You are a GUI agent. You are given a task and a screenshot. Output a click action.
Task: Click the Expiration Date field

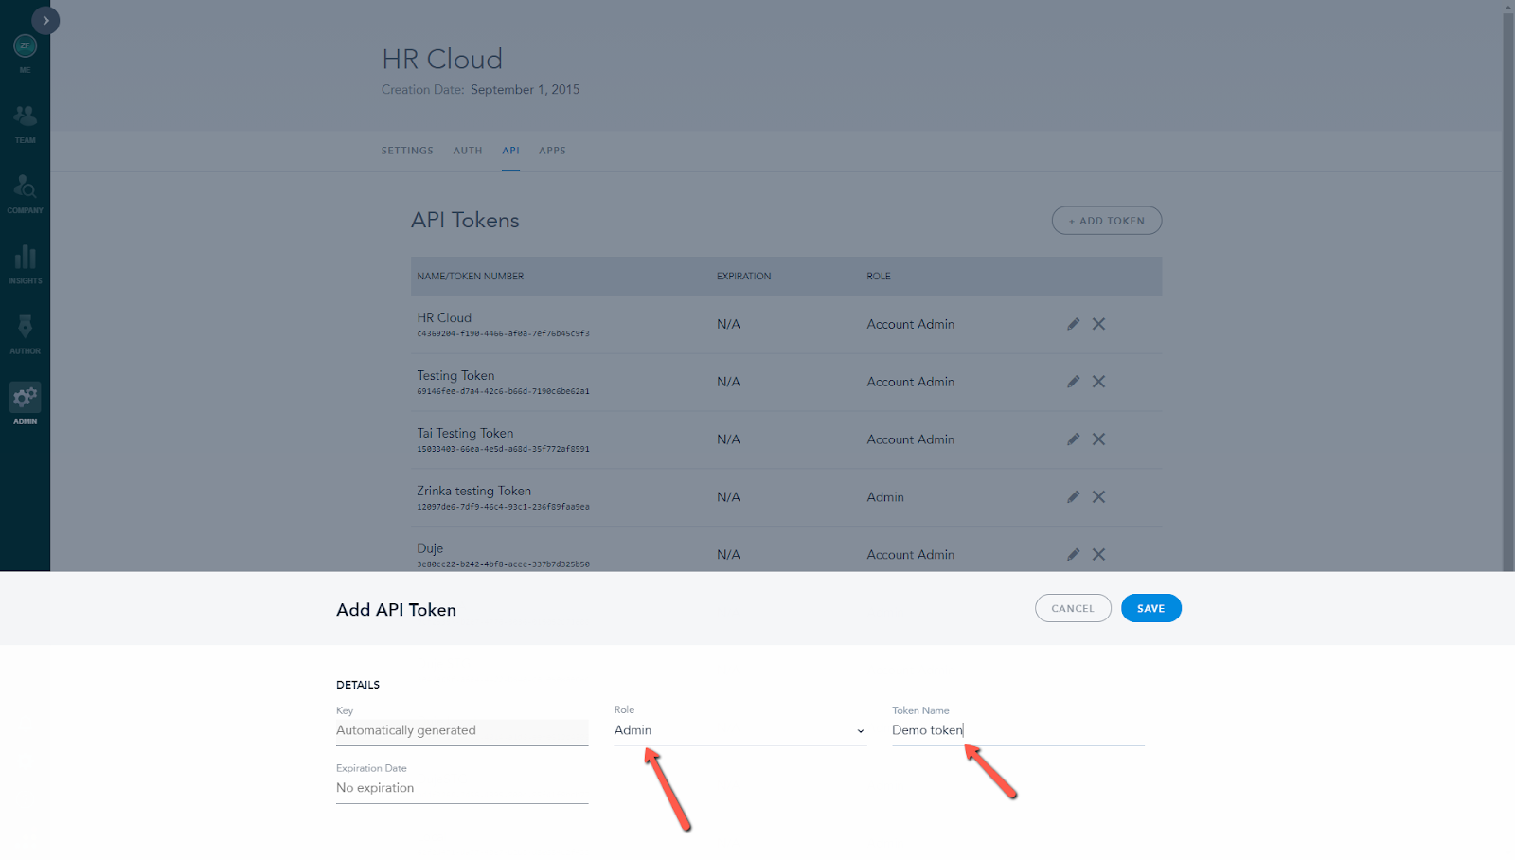(x=462, y=788)
